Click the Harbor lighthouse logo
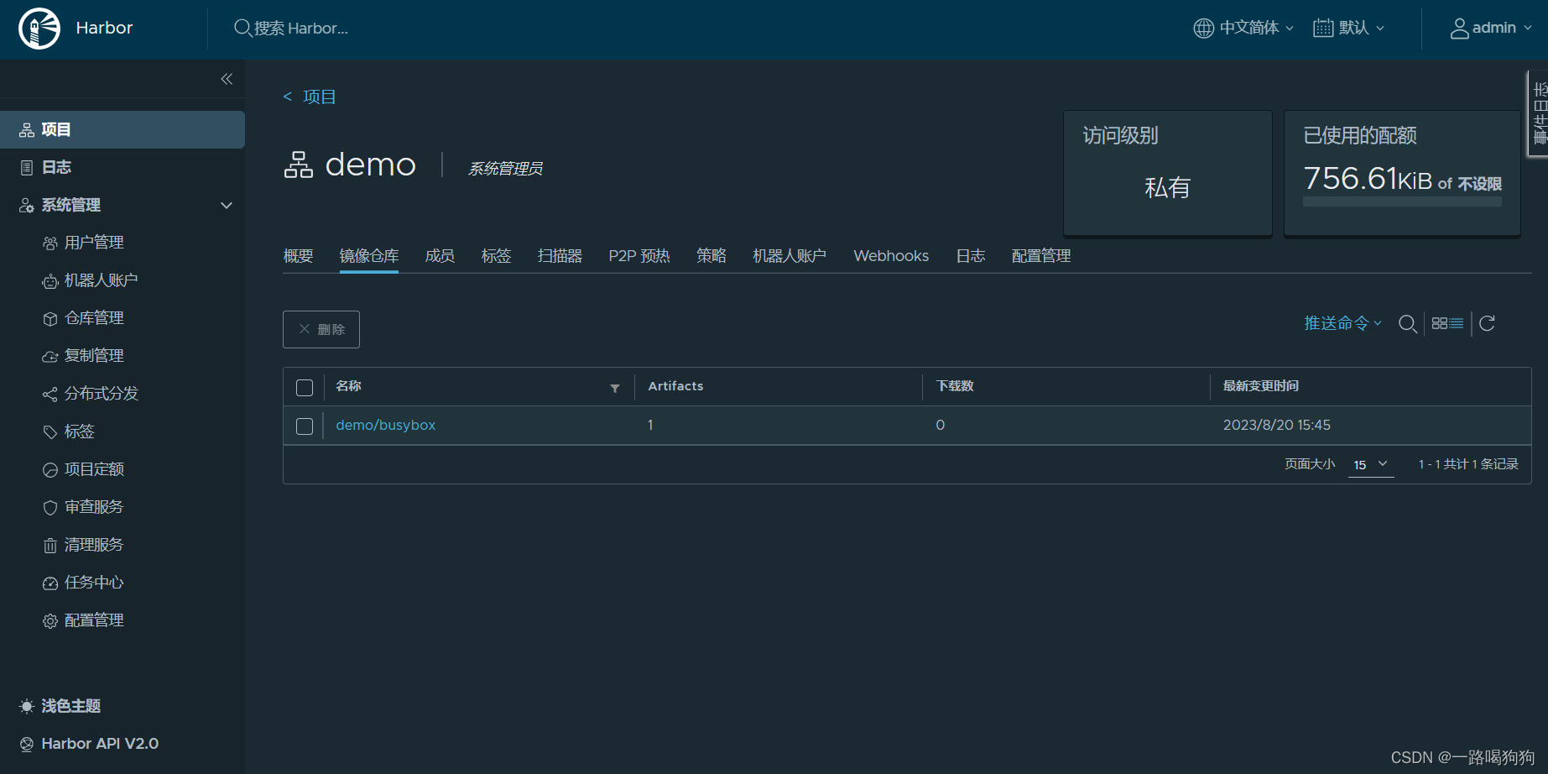The height and width of the screenshot is (774, 1548). point(39,29)
